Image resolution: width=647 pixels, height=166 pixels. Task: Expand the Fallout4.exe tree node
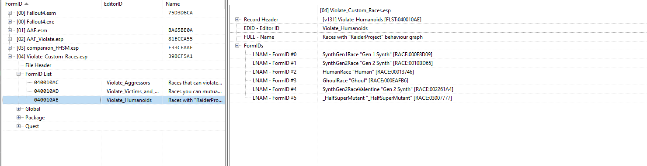(x=10, y=21)
